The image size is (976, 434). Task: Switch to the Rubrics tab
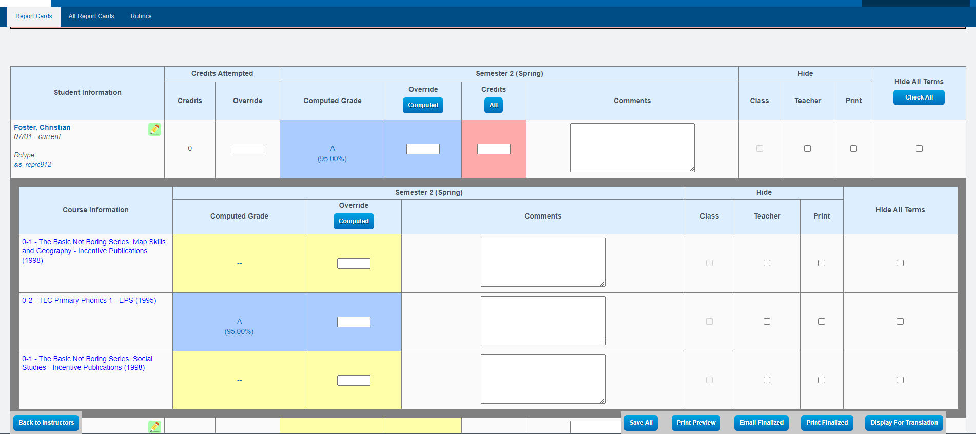tap(141, 16)
